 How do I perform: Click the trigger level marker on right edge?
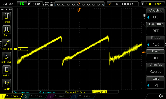144,52
